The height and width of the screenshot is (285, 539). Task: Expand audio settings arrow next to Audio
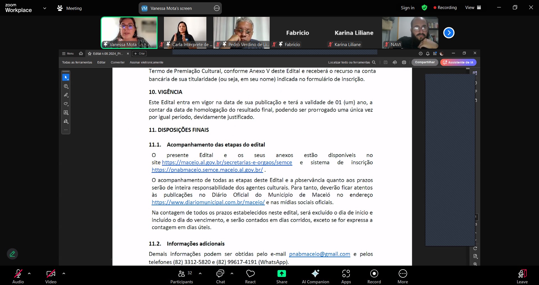[29, 273]
